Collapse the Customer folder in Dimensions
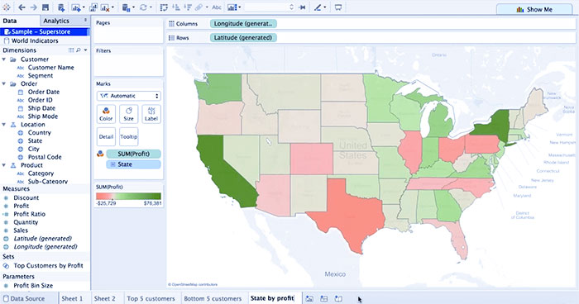 coord(4,59)
